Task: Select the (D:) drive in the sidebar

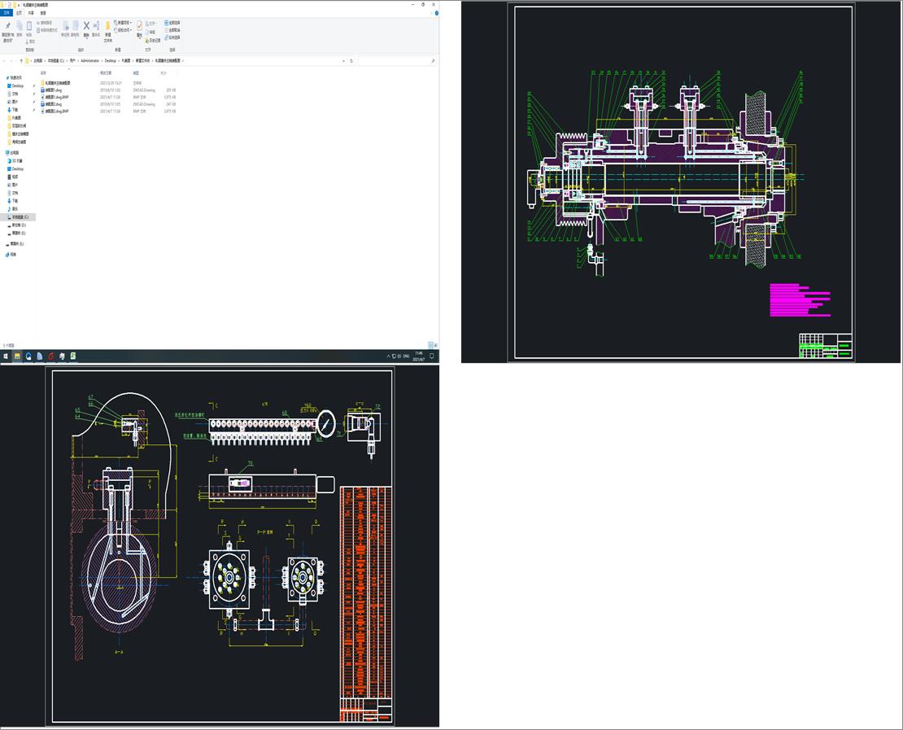Action: click(x=19, y=225)
